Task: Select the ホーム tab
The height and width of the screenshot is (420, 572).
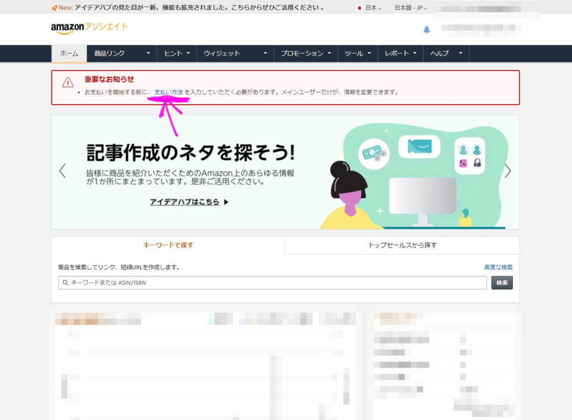Action: click(69, 54)
